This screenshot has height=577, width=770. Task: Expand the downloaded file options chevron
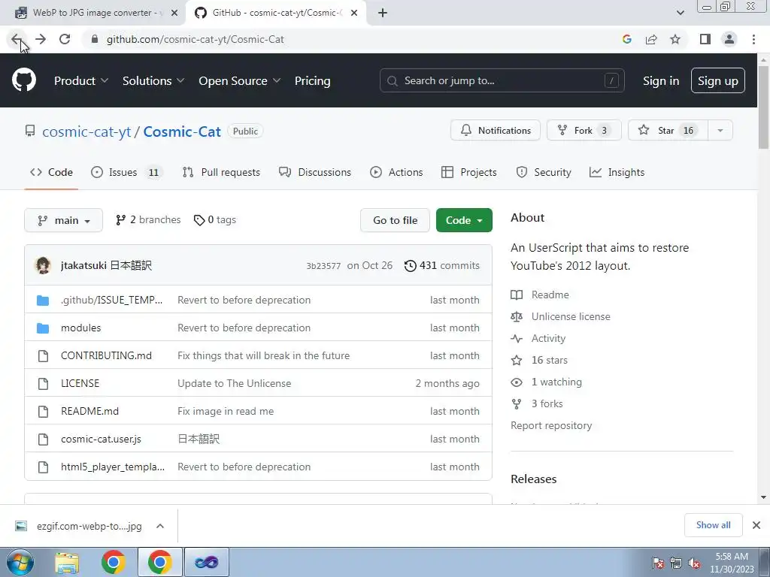159,526
